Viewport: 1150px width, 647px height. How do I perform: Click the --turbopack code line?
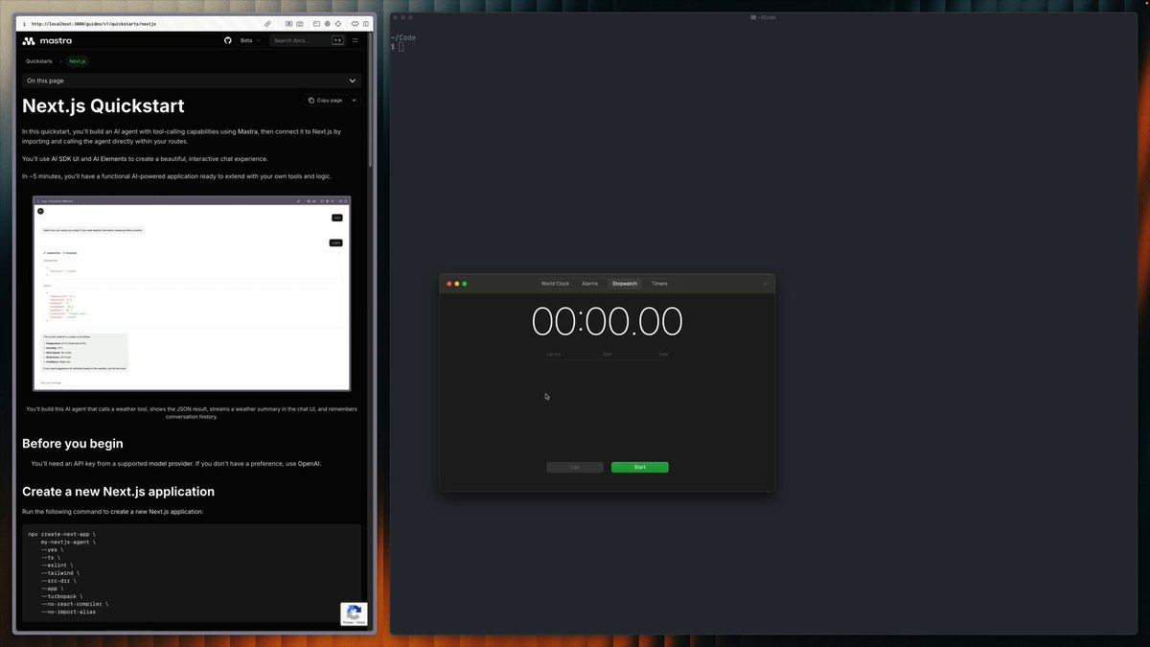(x=61, y=596)
